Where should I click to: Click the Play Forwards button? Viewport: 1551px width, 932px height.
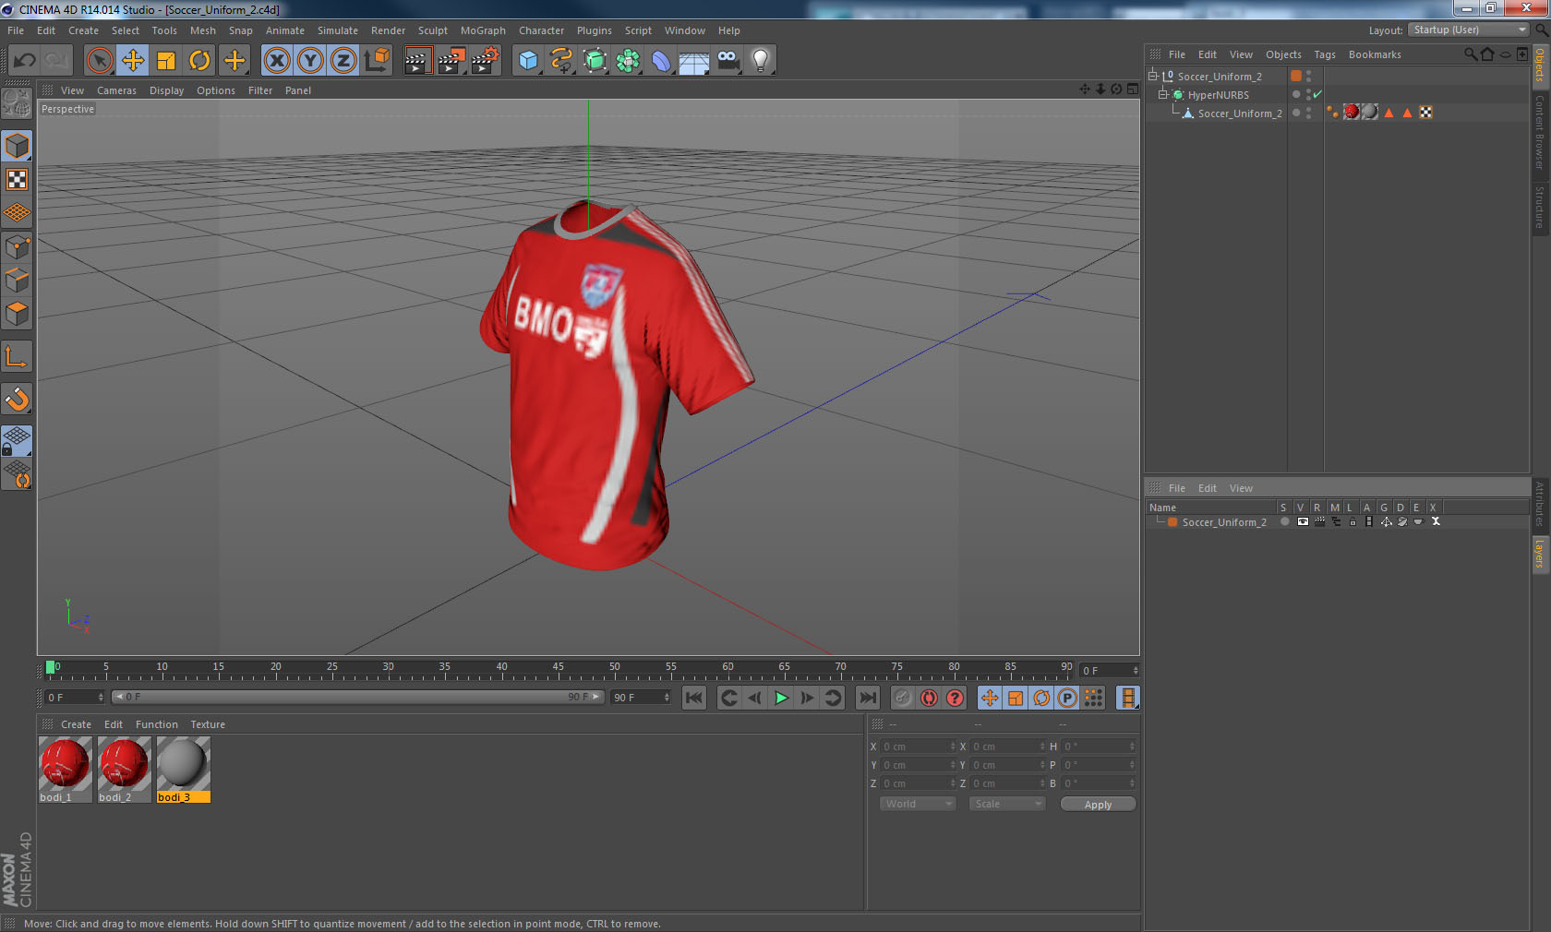(781, 698)
